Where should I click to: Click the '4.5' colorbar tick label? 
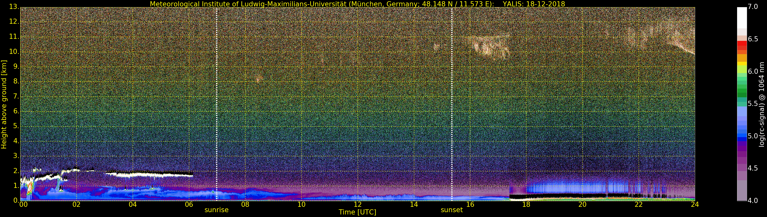click(753, 168)
